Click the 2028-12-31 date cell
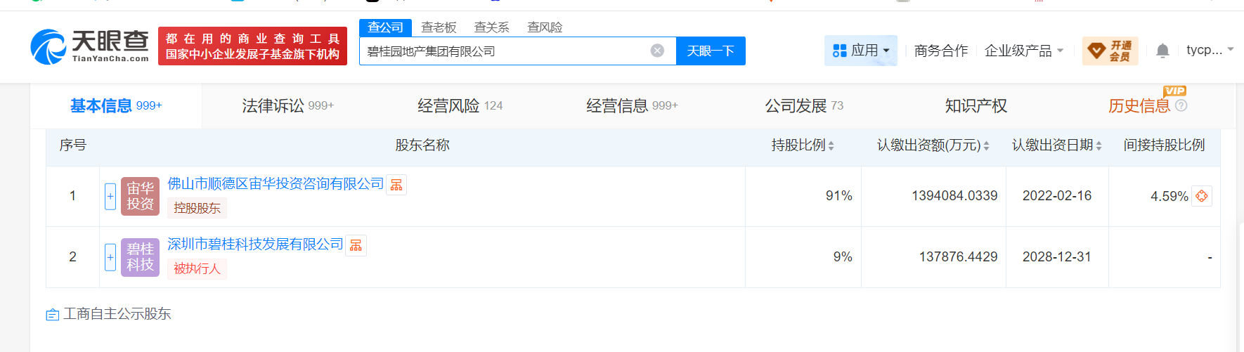 coord(1057,257)
